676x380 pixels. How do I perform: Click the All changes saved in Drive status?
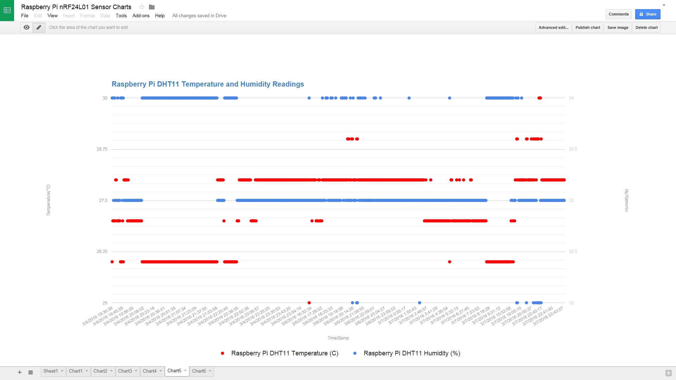[199, 16]
